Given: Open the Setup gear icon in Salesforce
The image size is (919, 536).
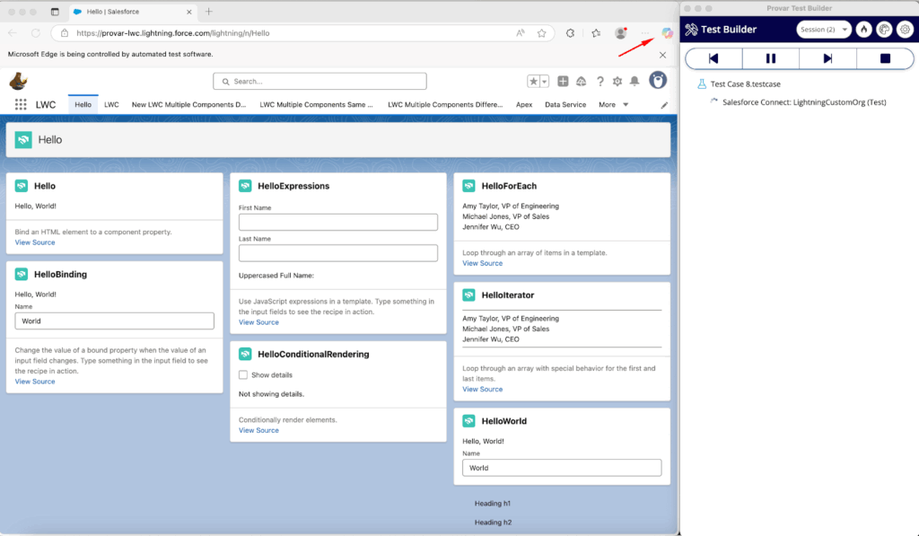Looking at the screenshot, I should [617, 82].
